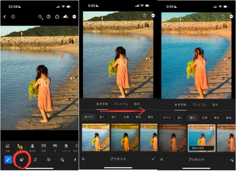Go back using the chevron on 23:58 screen

point(5,17)
